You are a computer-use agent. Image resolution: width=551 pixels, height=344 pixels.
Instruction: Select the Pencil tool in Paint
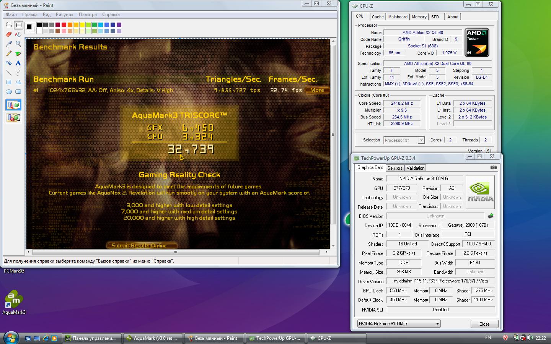point(9,54)
